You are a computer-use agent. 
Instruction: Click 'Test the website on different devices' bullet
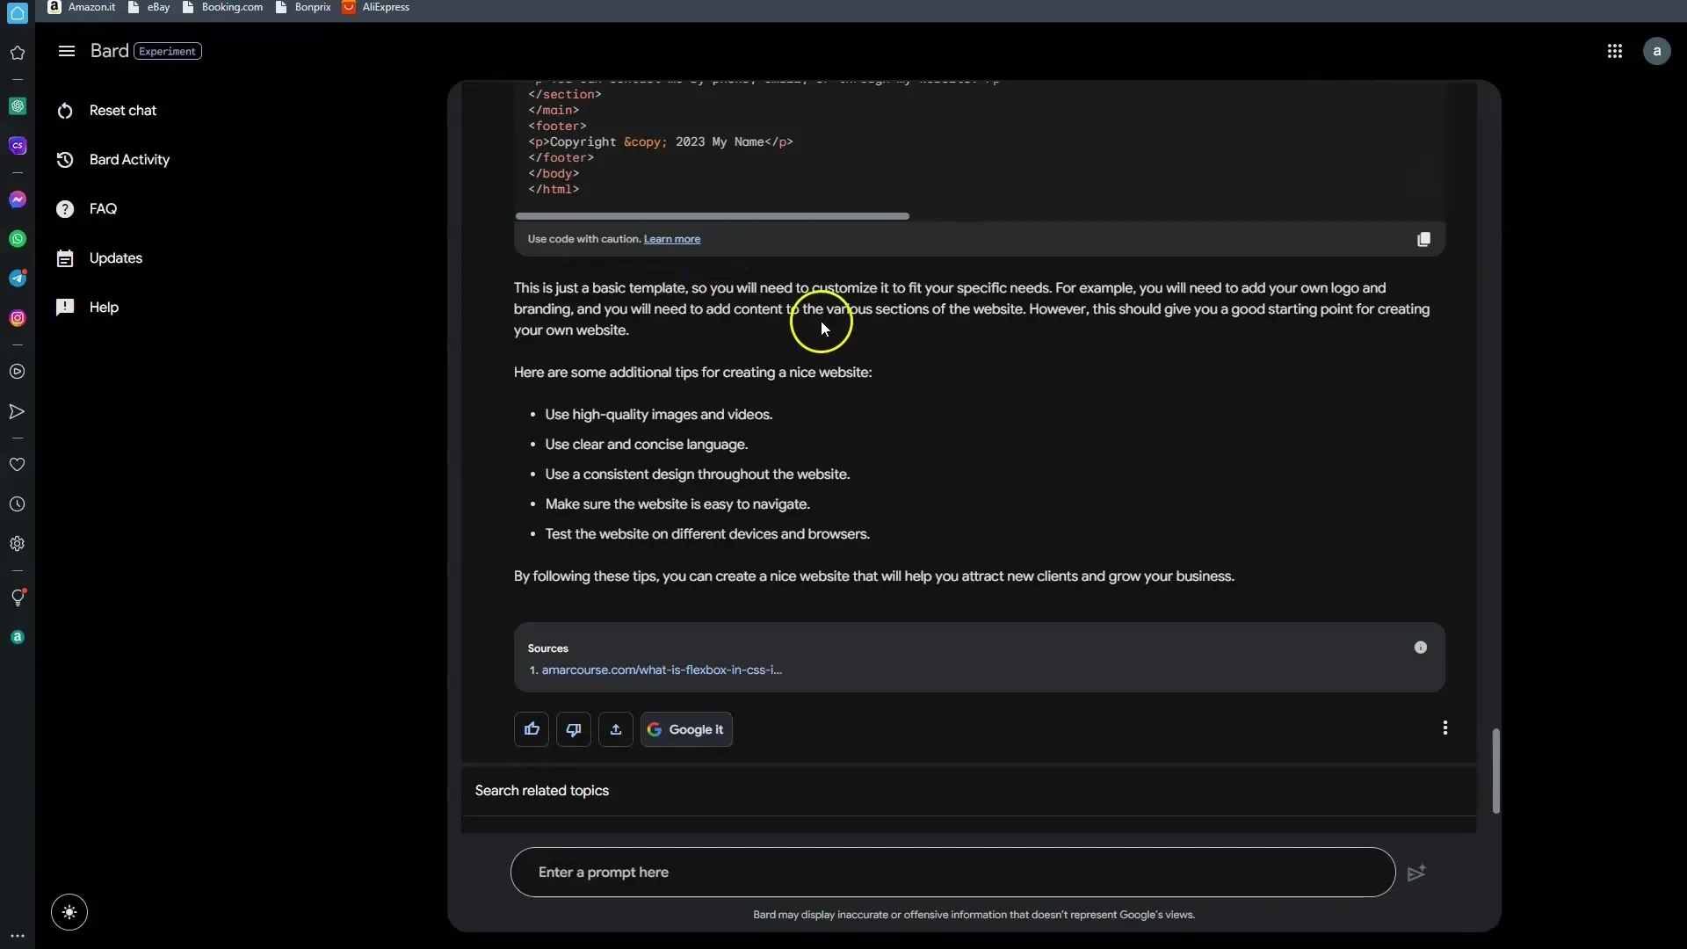click(707, 534)
